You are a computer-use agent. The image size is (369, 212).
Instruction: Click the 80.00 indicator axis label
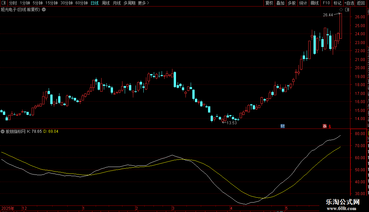(x=360, y=134)
